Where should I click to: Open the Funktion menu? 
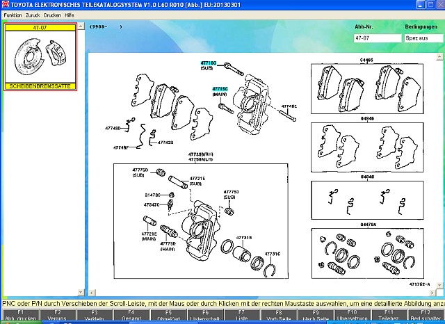[x=13, y=15]
